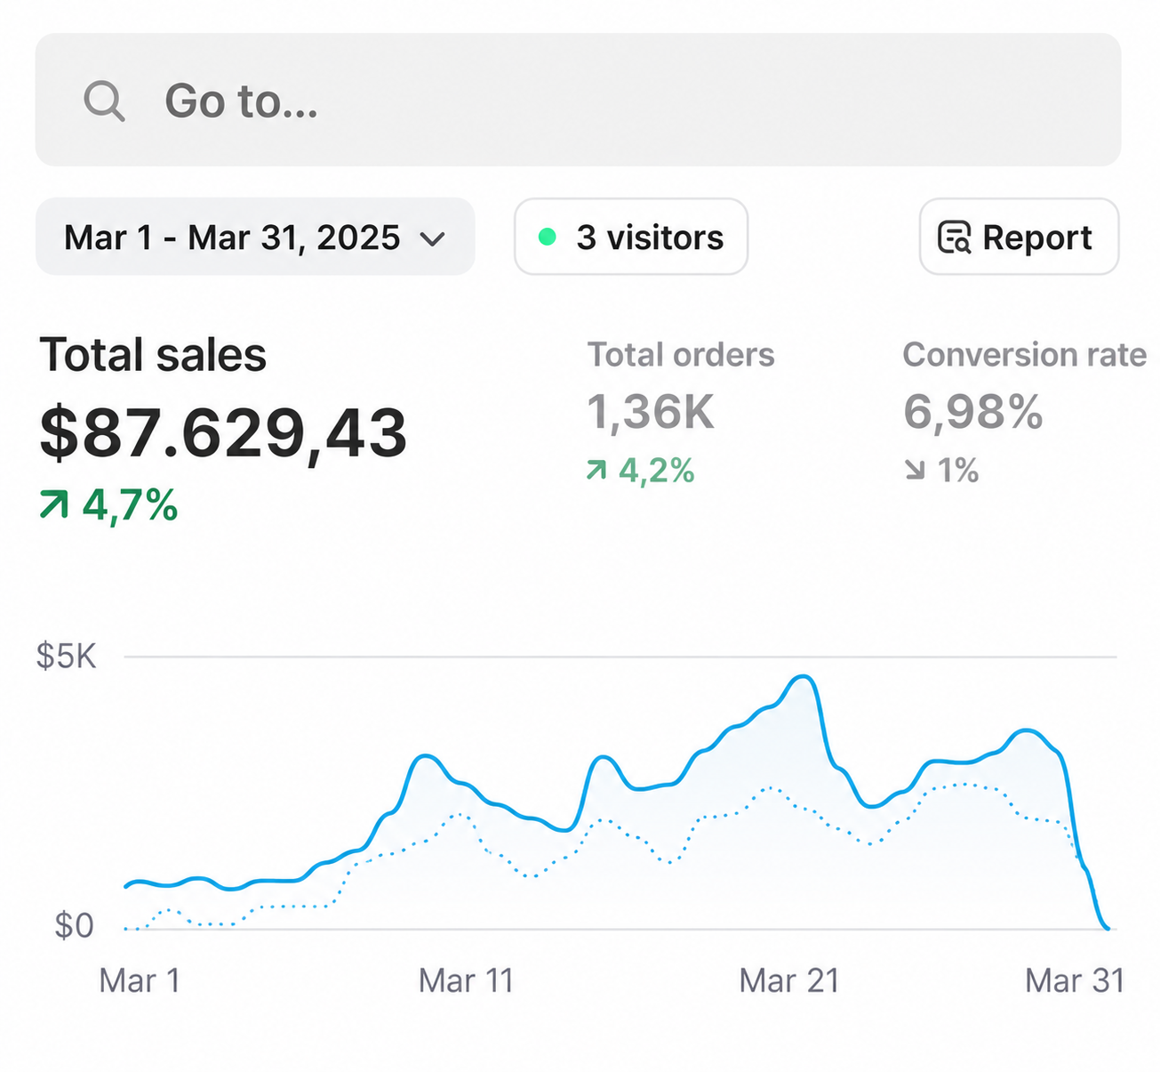Select the Total orders metric
Screen dimensions: 1160x1072
click(681, 355)
